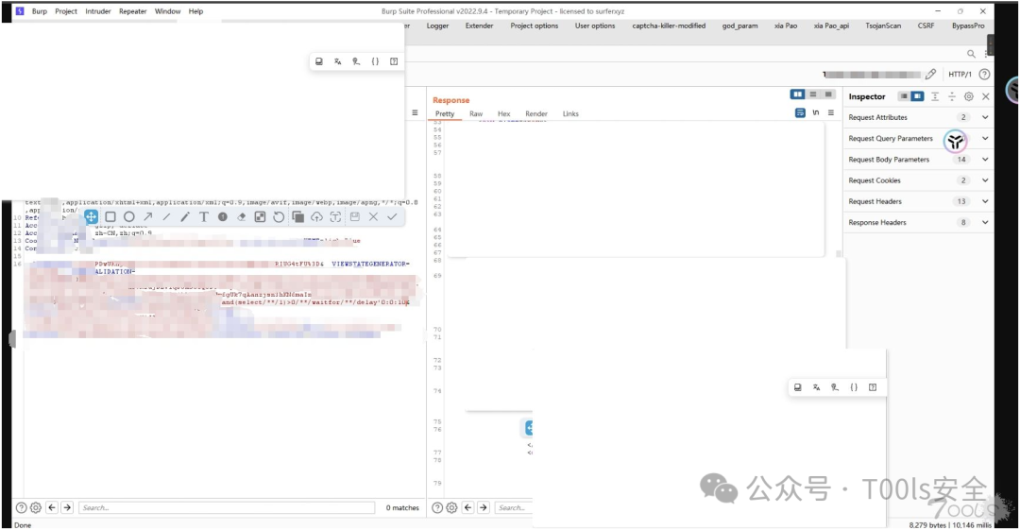Open the Burp menu
This screenshot has width=1020, height=530.
[39, 11]
